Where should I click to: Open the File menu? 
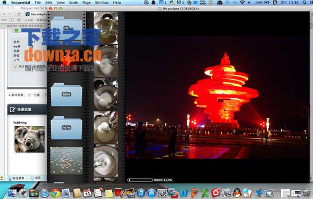coord(38,3)
